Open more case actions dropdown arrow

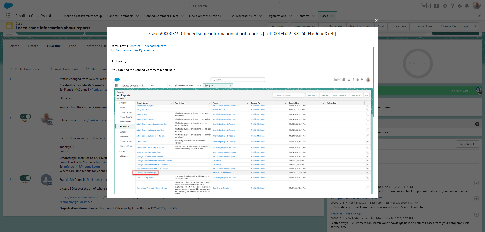pos(475,26)
